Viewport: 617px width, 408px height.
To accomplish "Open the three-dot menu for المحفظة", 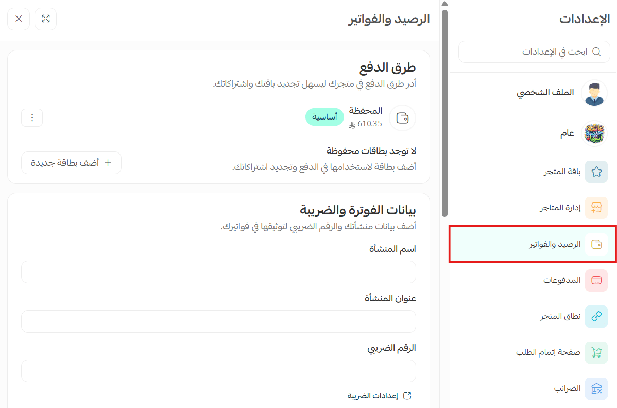I will point(32,117).
